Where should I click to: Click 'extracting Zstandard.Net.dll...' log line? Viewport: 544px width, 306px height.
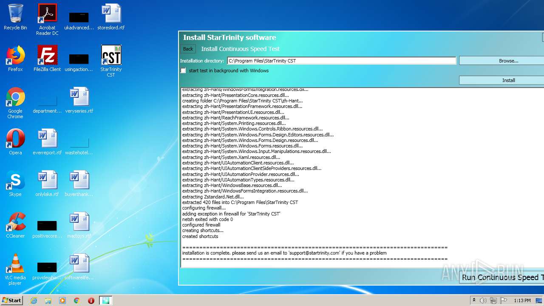(x=213, y=197)
